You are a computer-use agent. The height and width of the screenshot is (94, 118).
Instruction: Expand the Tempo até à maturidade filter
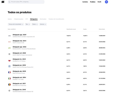pos(16,24)
